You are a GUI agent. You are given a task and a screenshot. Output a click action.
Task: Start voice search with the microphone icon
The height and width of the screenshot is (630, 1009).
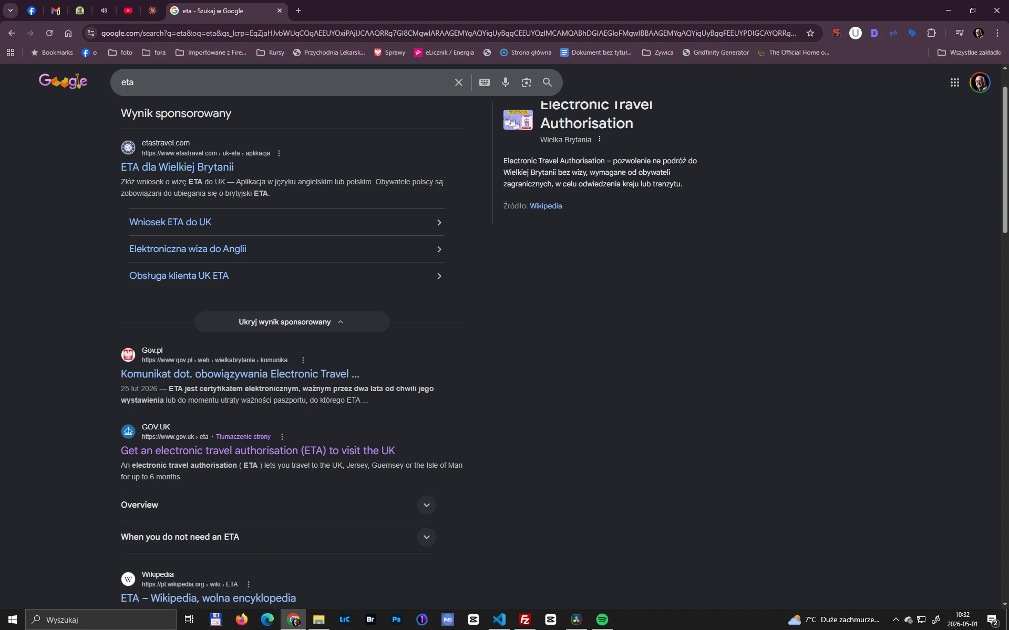coord(506,82)
